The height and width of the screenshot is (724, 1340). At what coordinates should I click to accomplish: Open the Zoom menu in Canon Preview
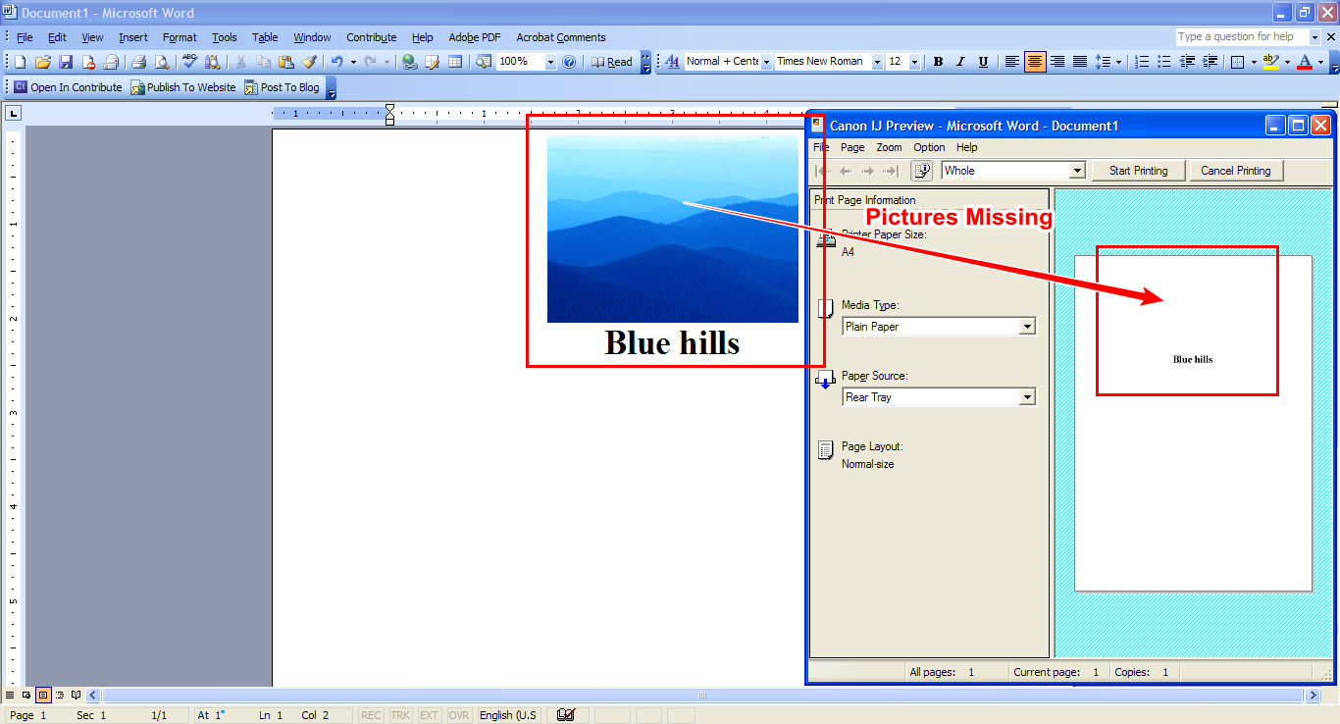[x=889, y=147]
